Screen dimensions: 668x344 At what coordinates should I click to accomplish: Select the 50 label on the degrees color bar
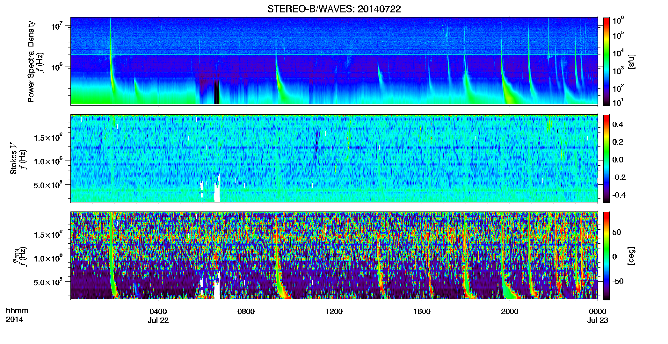(617, 232)
